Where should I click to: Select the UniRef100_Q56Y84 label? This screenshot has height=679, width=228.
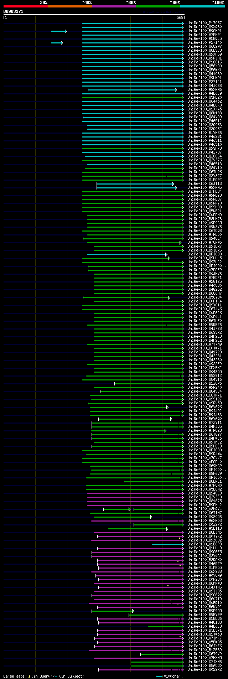(204, 297)
